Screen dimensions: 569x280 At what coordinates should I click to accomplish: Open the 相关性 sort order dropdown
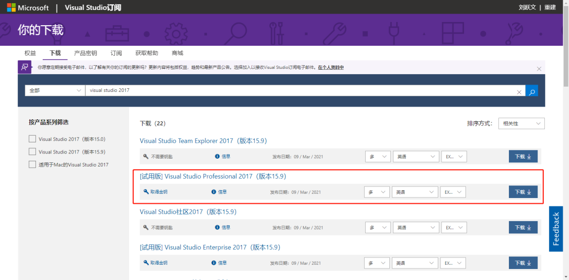[x=522, y=123]
